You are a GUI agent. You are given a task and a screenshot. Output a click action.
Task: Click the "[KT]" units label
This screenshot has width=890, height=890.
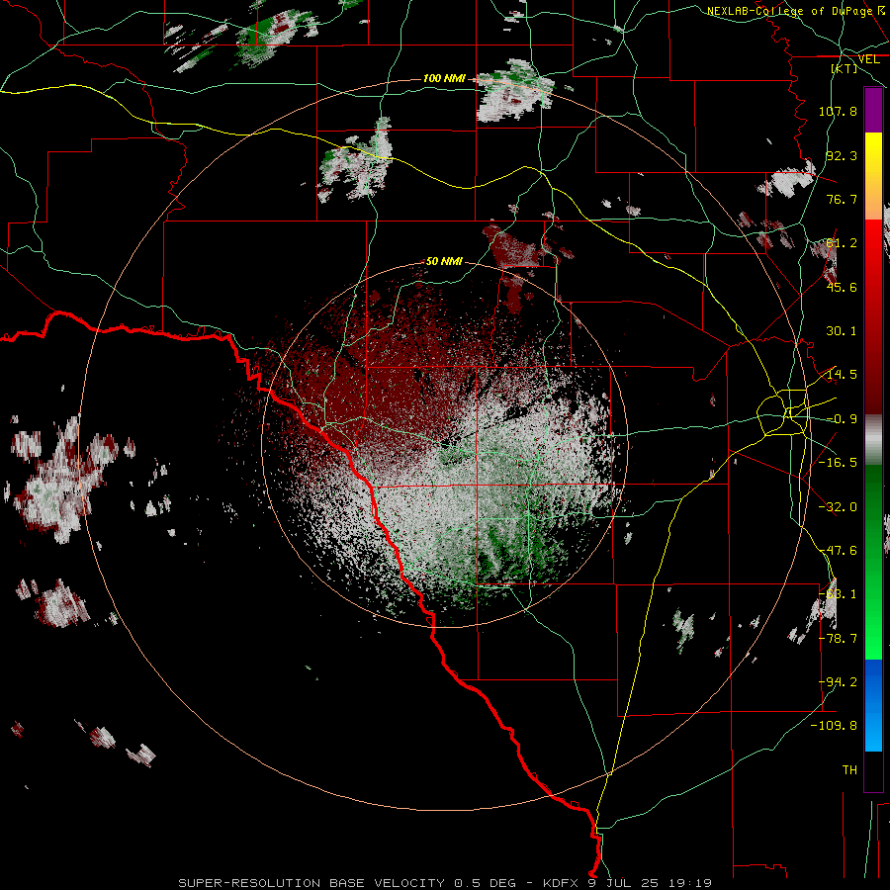point(845,68)
